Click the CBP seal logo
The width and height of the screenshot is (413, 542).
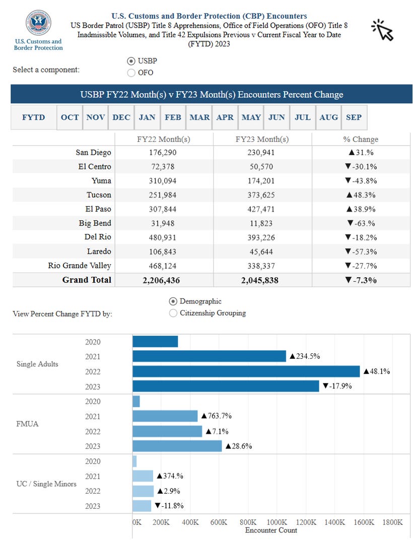tap(38, 23)
